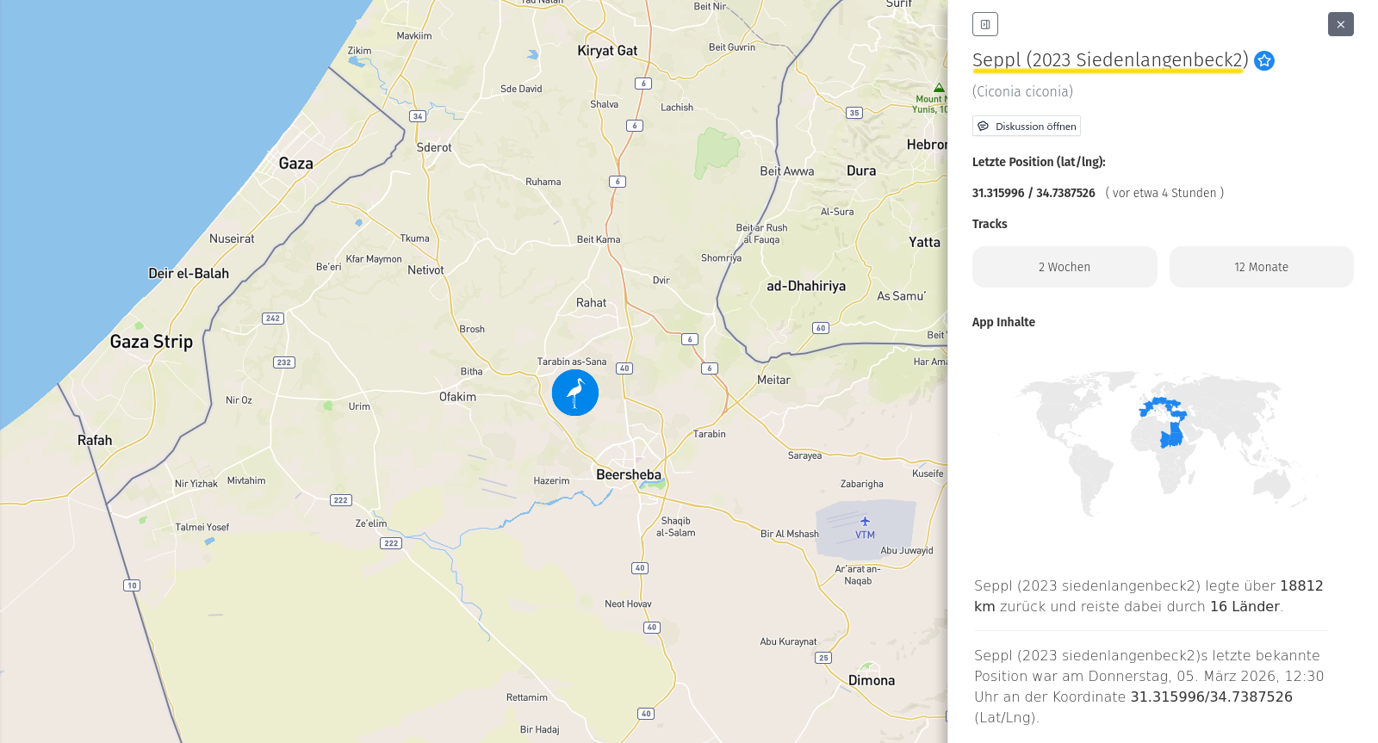1378x743 pixels.
Task: Click the route 60 shield near ad-Dhahiriya
Action: pos(821,328)
